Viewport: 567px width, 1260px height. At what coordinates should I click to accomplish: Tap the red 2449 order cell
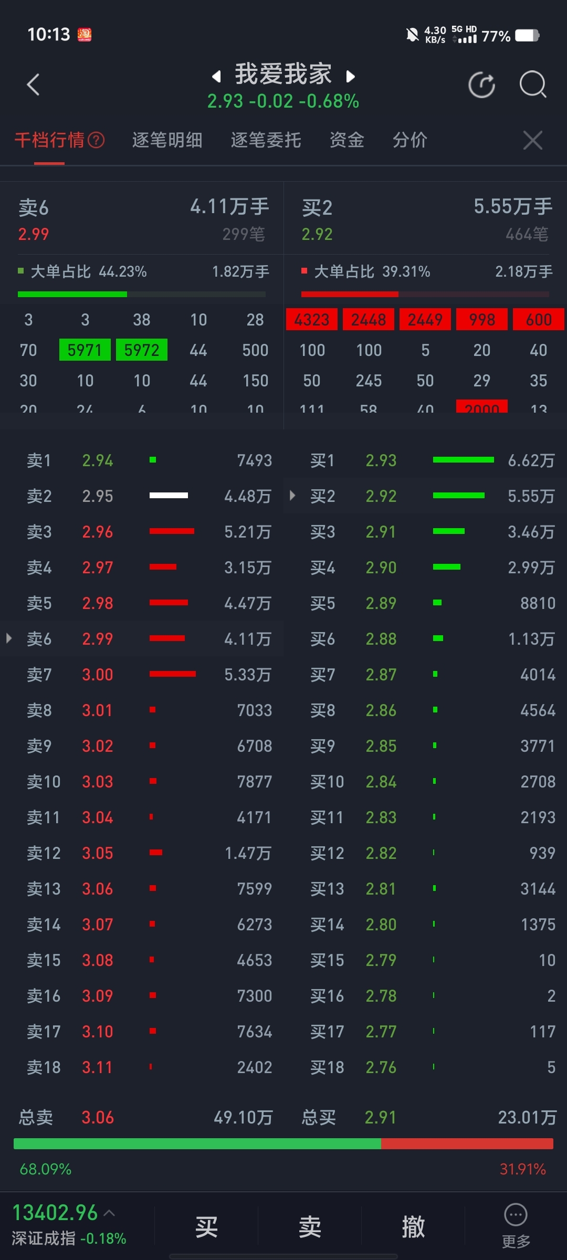tap(425, 319)
